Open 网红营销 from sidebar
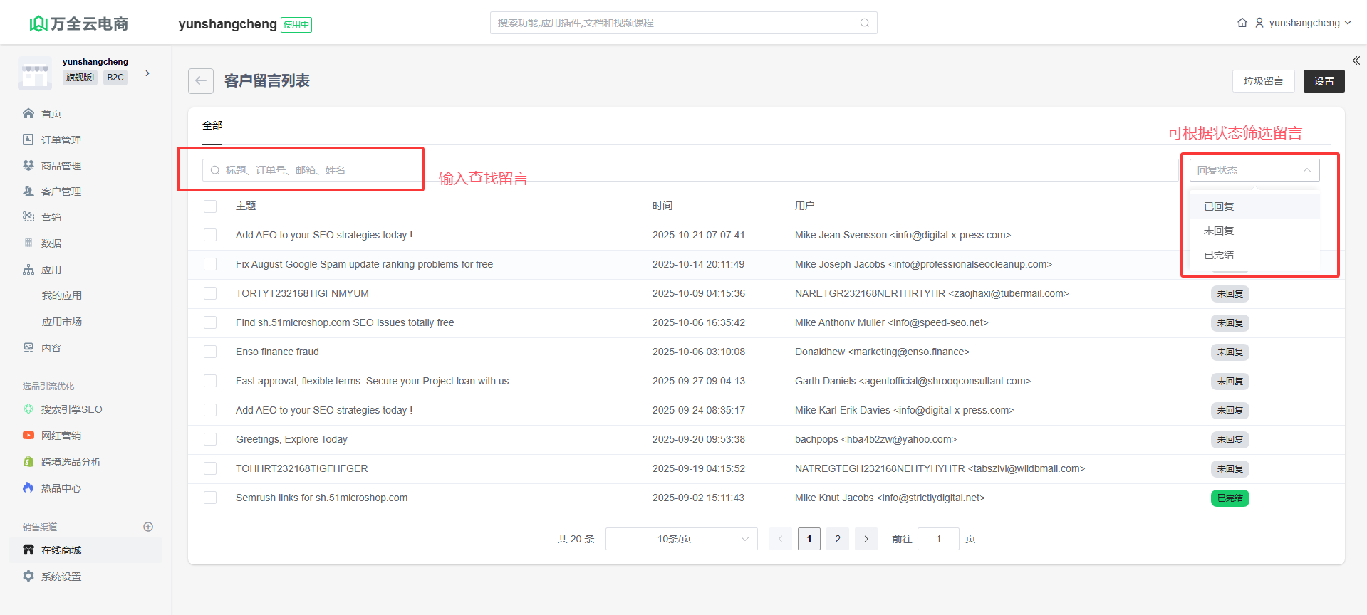 click(x=61, y=436)
